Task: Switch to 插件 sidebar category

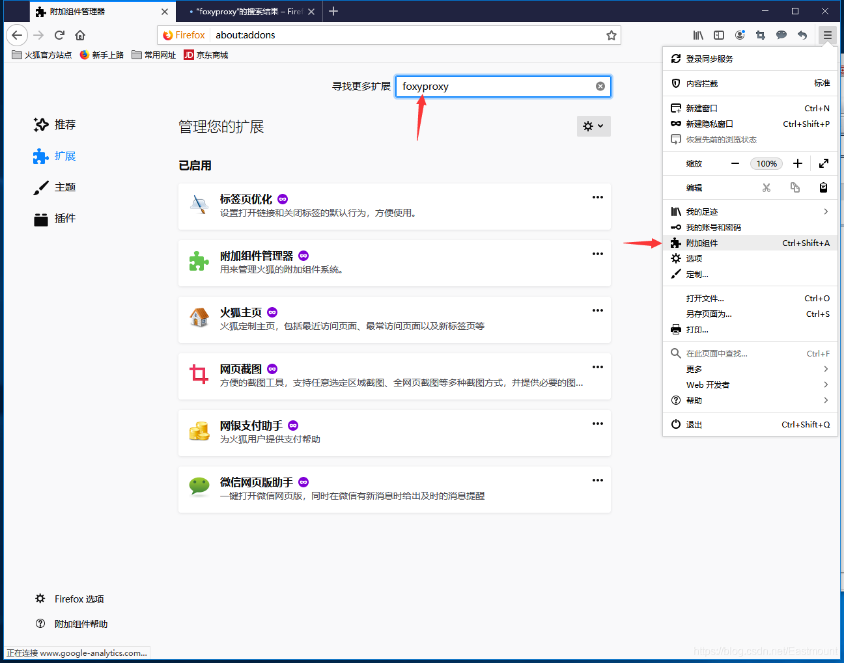Action: [55, 218]
